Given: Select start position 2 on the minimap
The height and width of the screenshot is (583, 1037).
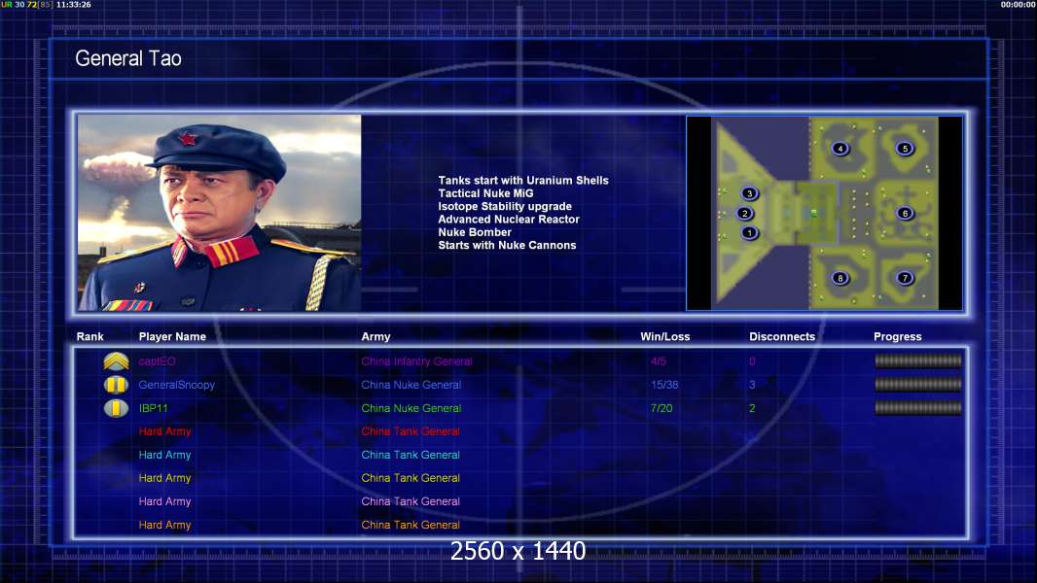Looking at the screenshot, I should (745, 213).
